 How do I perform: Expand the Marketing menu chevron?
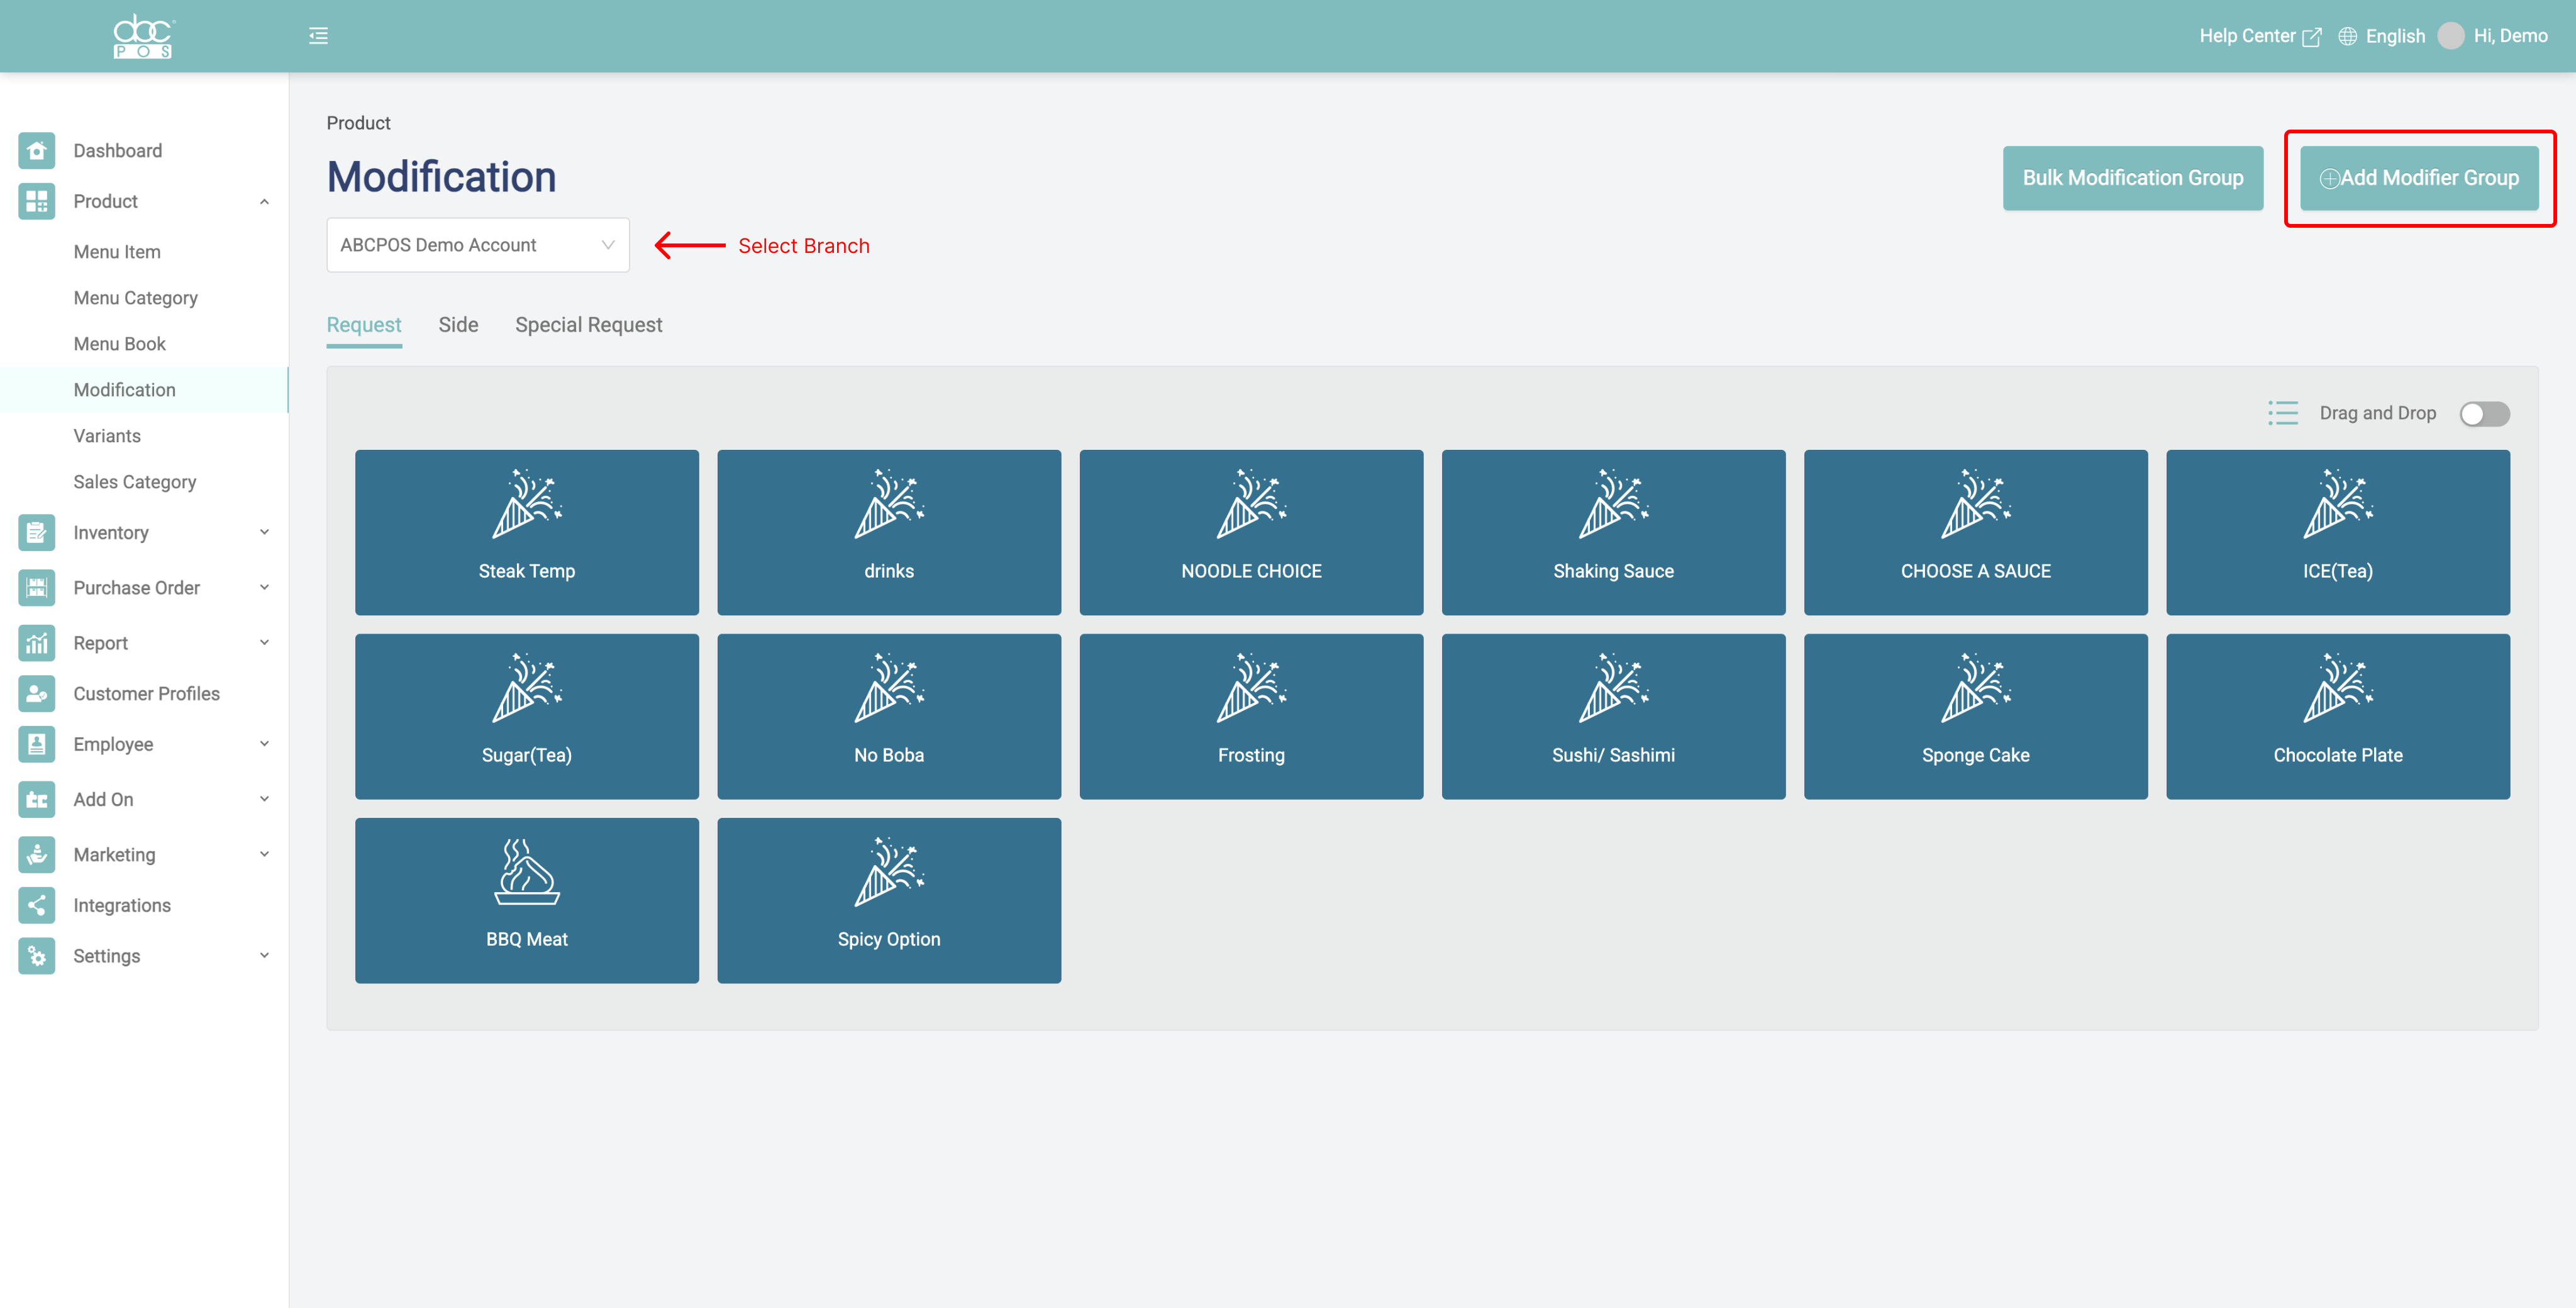point(264,854)
